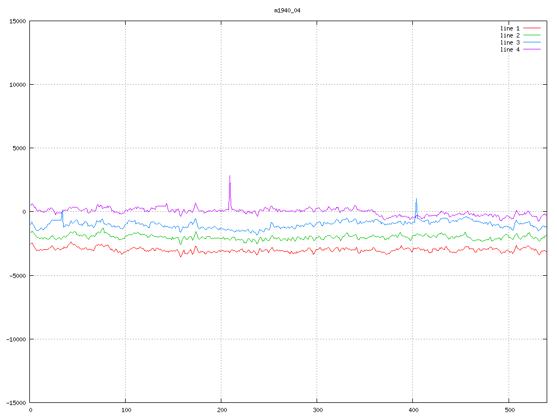The image size is (557, 417).
Task: Click the 100 x-axis tick label
Action: (126, 410)
